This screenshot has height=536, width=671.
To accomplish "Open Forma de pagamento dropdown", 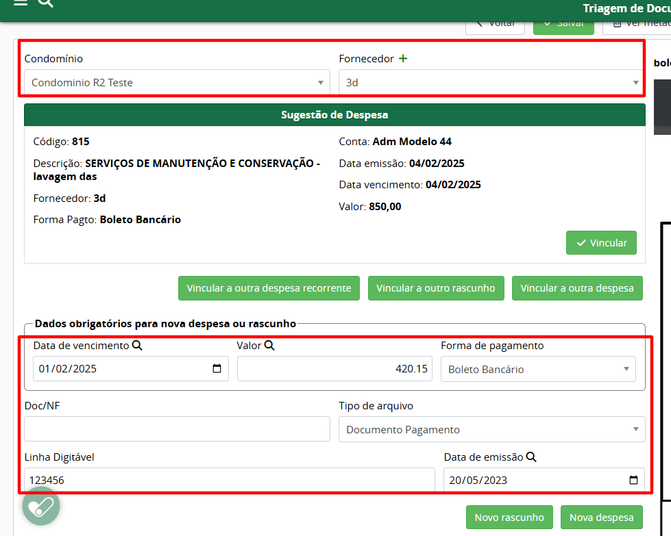I will pyautogui.click(x=538, y=369).
